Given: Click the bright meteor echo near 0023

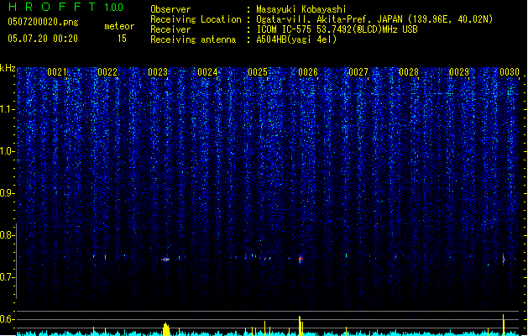Looking at the screenshot, I should 165,260.
